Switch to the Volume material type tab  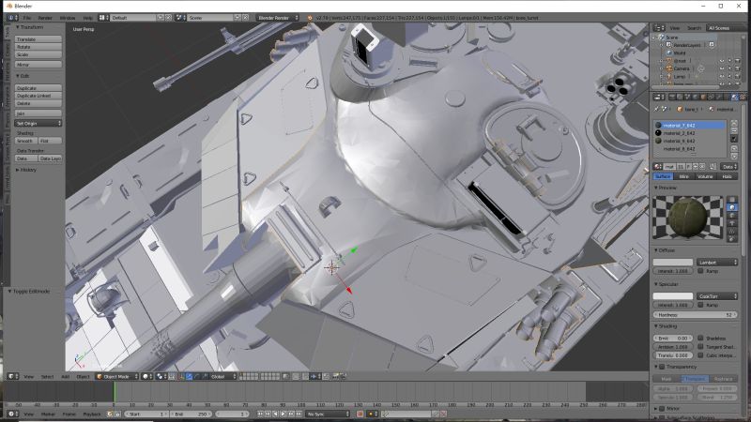click(705, 176)
